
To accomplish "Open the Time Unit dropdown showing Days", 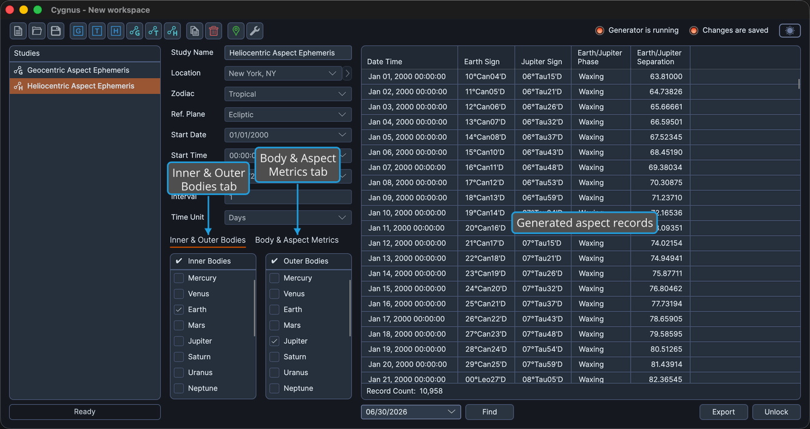I will click(x=288, y=218).
